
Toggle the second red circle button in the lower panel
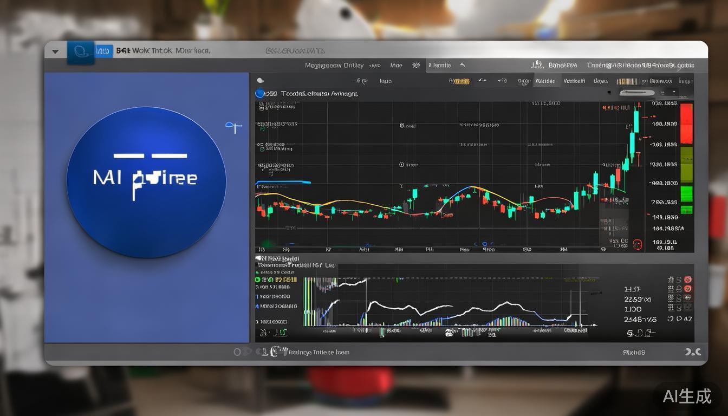click(x=688, y=289)
